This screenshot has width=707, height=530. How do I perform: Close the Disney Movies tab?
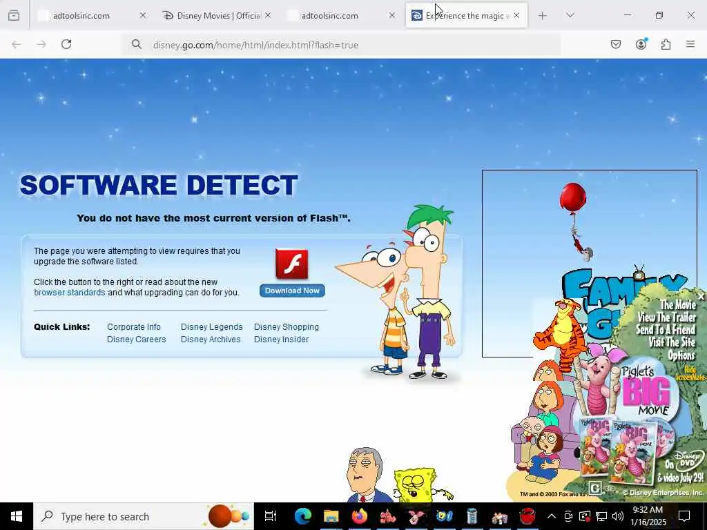tap(268, 15)
